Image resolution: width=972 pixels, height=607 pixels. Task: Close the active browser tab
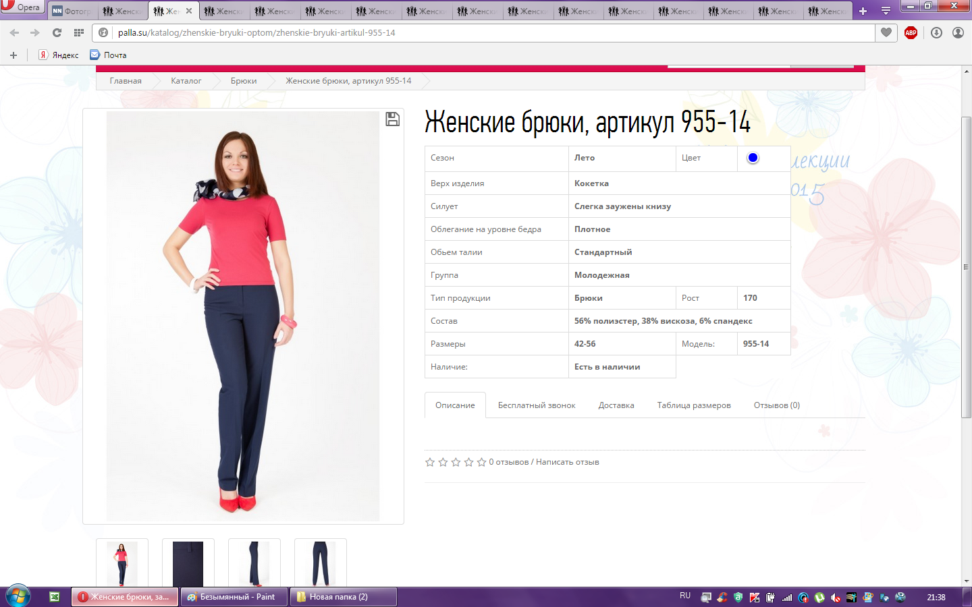click(189, 11)
